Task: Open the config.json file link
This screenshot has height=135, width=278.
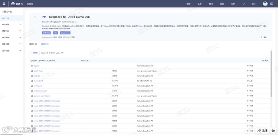Action: [x=38, y=86]
